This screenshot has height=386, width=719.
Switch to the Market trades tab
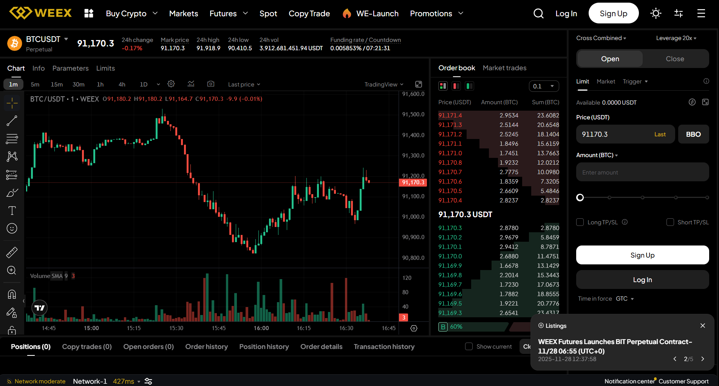tap(504, 68)
